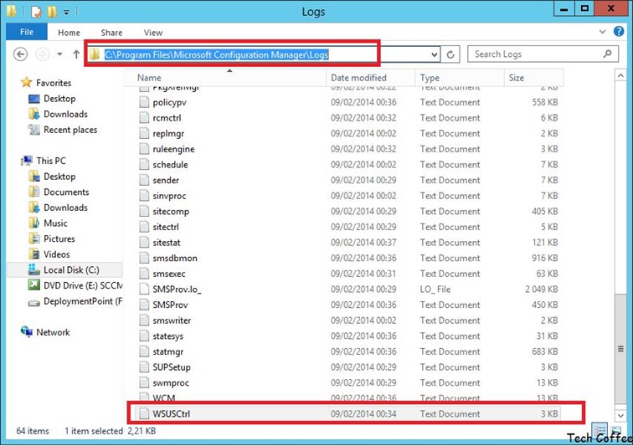Open Pictures folder under This PC

click(x=59, y=239)
